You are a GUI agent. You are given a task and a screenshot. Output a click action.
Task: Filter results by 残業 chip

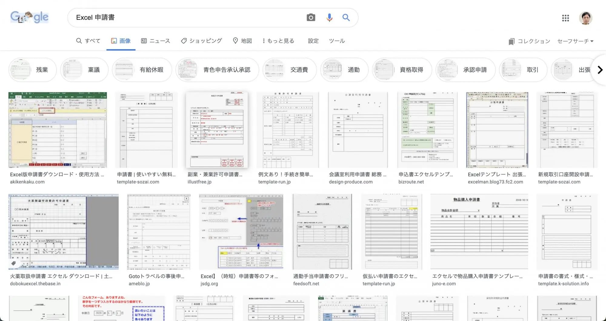32,70
